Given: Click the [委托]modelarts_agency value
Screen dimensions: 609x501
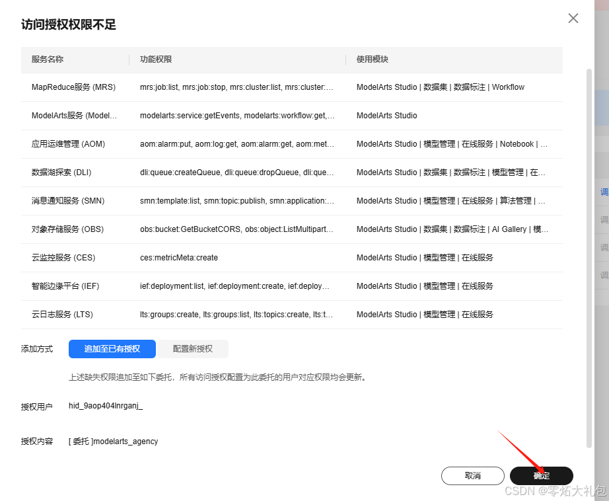Looking at the screenshot, I should [114, 441].
